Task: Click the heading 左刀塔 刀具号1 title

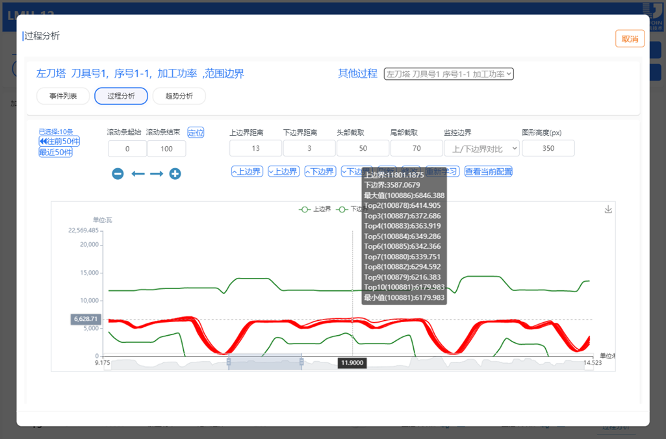Action: coord(140,73)
